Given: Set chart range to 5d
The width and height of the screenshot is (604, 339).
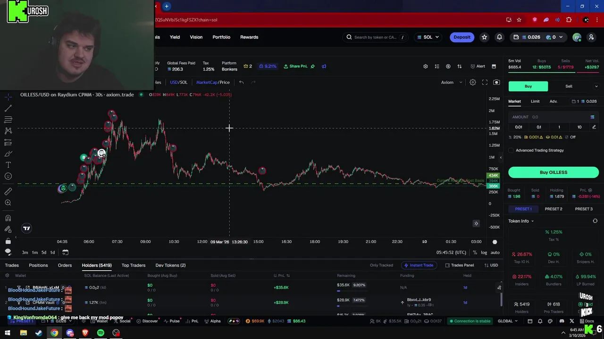Looking at the screenshot, I should pos(43,253).
